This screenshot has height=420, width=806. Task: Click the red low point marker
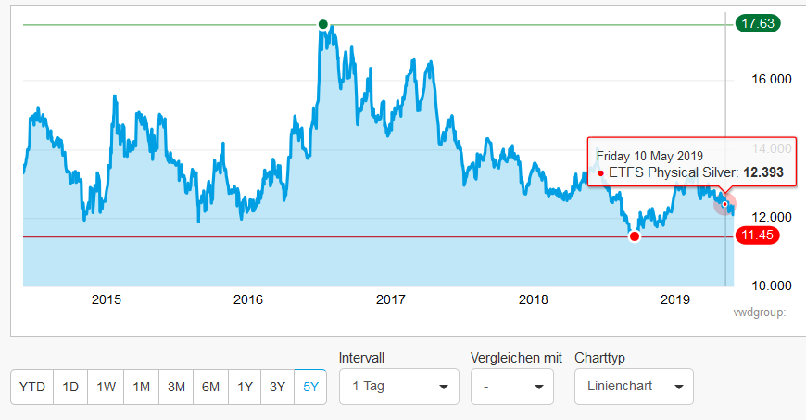(x=635, y=236)
